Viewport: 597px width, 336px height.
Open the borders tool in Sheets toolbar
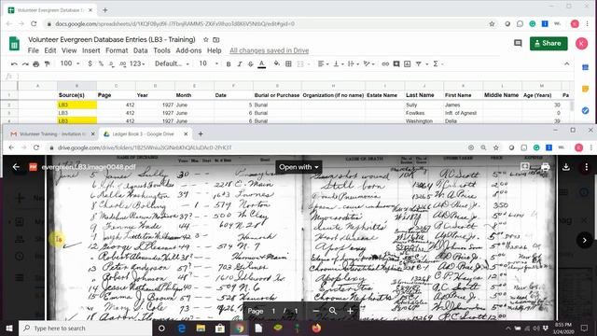click(x=288, y=64)
